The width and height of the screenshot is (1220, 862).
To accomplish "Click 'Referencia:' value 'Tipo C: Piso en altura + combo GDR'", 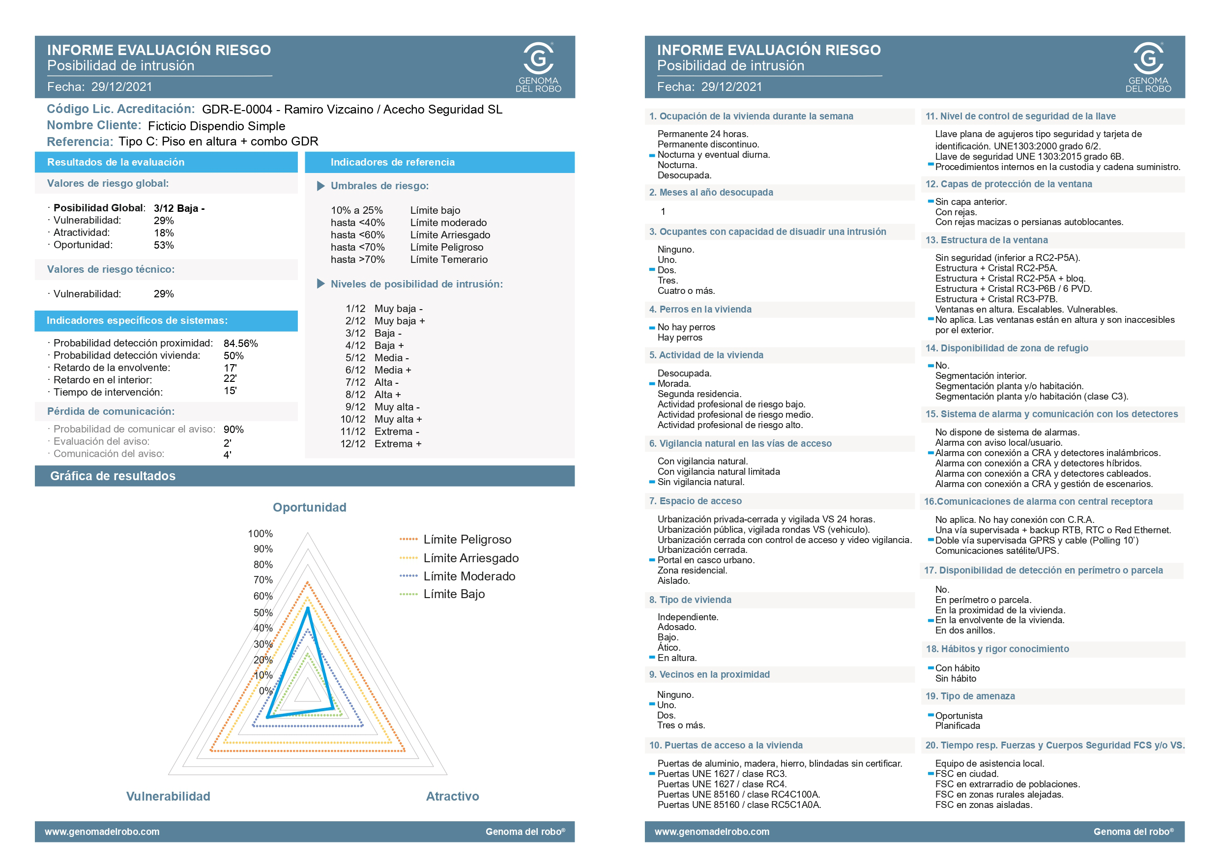I will coord(218,141).
